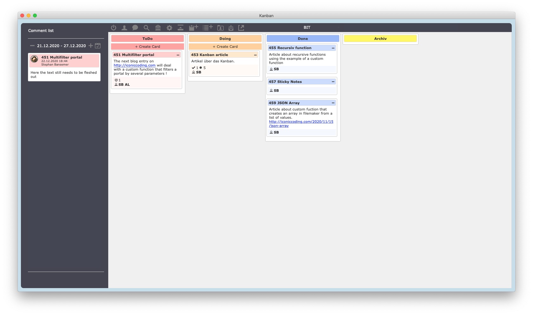Open the speech bubble comments icon
533x315 pixels.
135,28
